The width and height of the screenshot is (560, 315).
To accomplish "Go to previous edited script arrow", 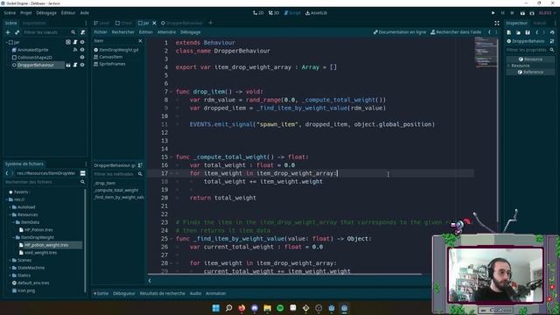I will (x=490, y=32).
